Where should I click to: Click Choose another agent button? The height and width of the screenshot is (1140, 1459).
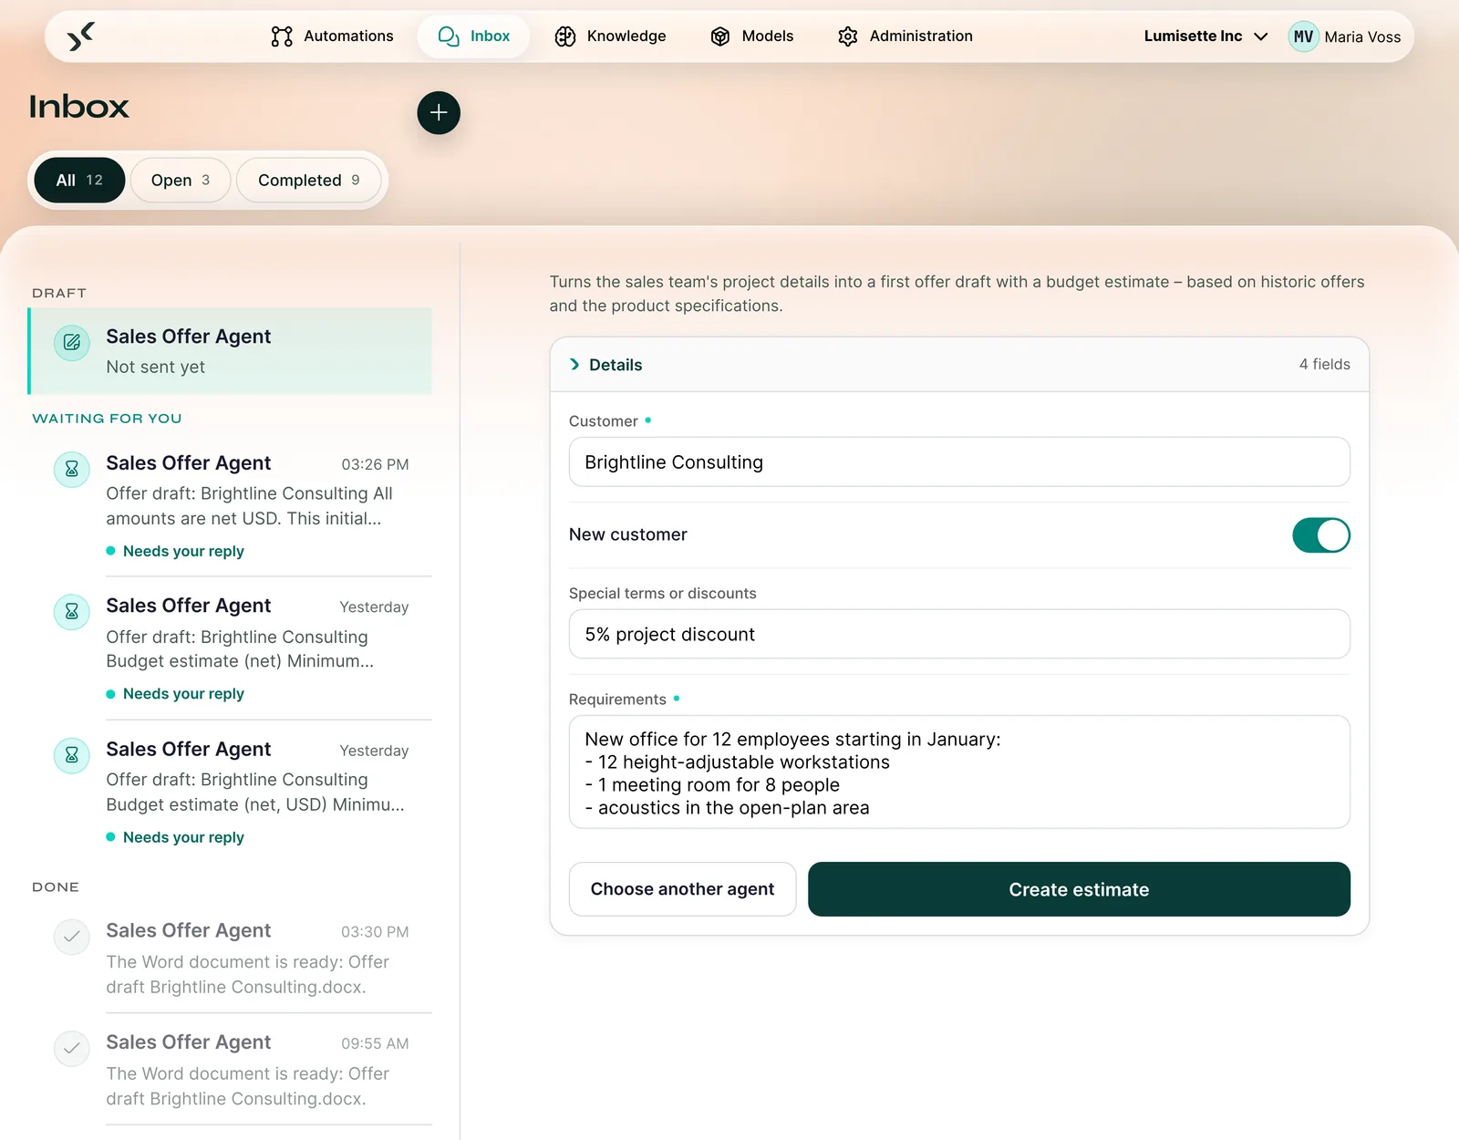tap(682, 889)
